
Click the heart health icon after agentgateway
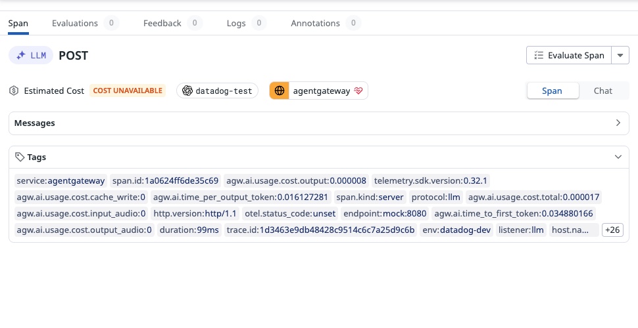click(358, 91)
